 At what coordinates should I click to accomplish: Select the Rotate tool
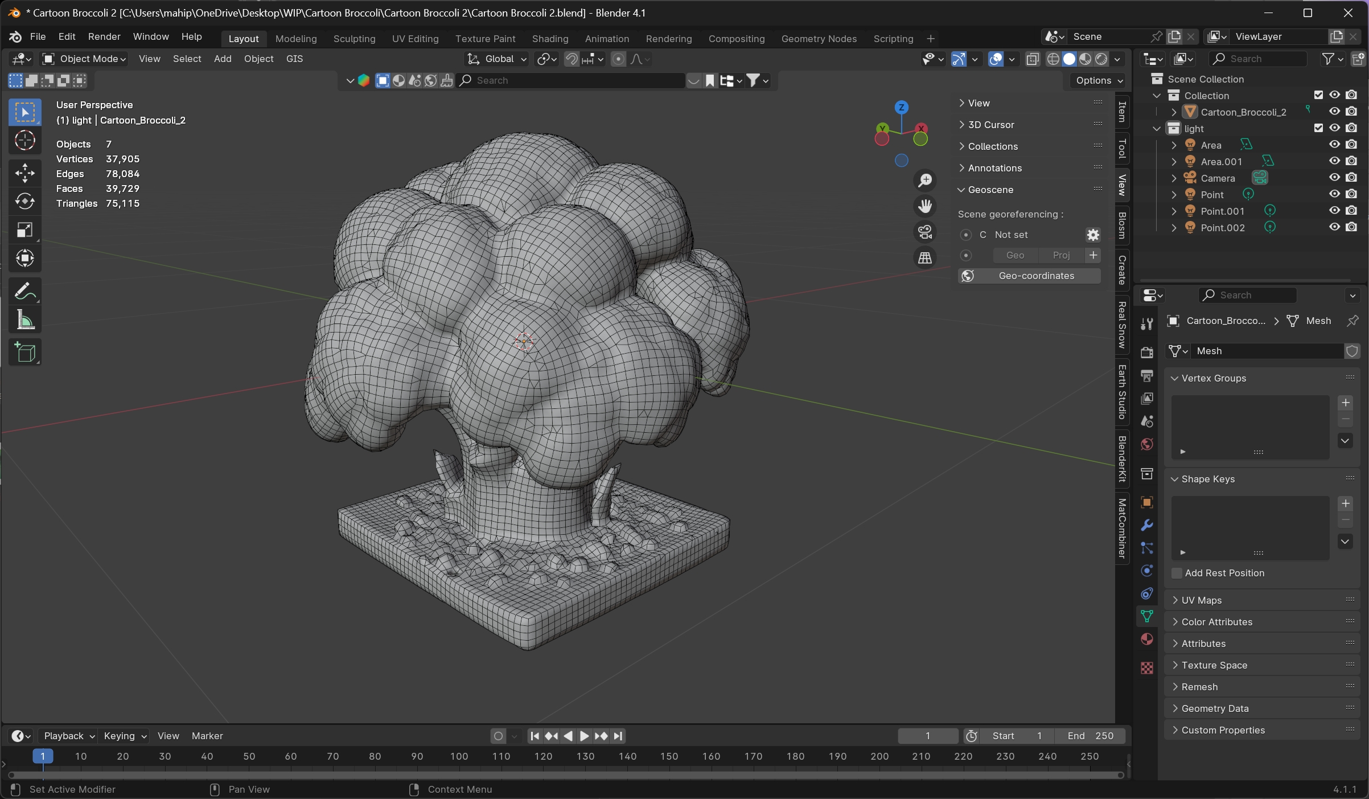click(25, 202)
